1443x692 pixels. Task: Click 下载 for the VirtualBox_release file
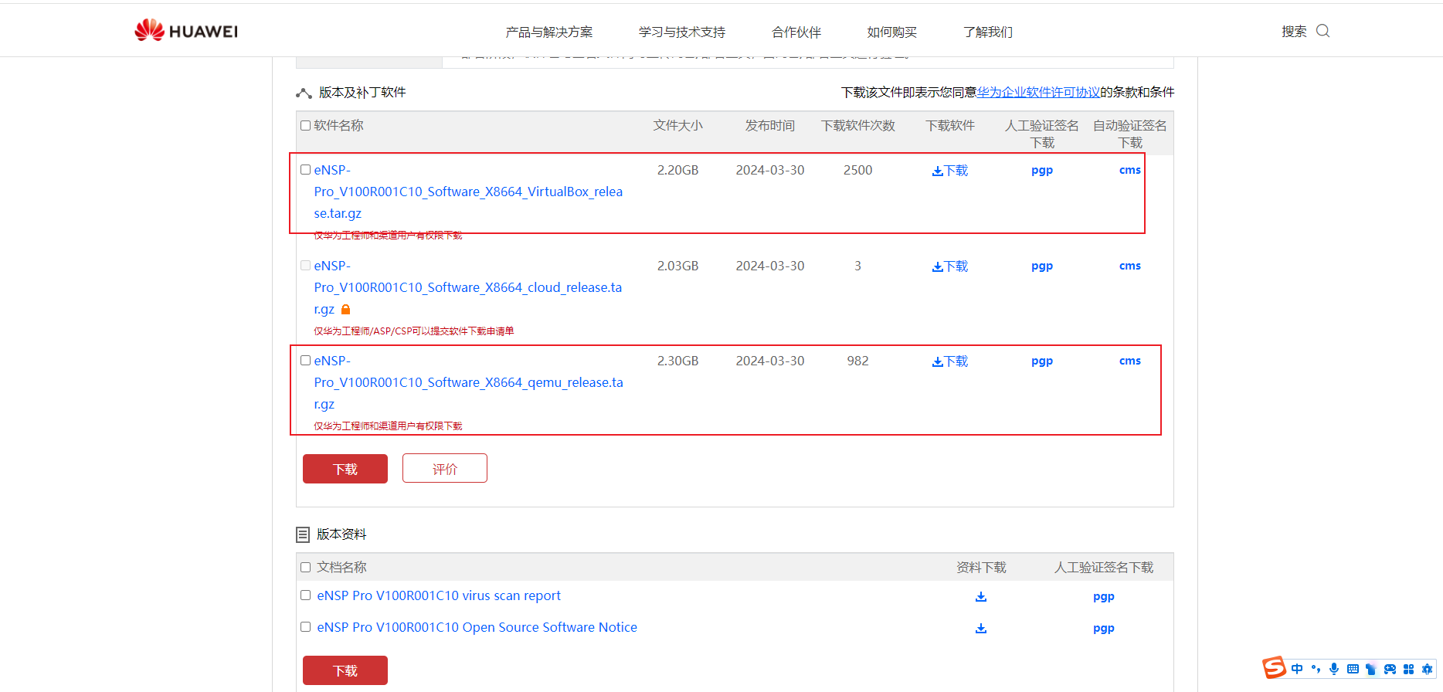950,171
